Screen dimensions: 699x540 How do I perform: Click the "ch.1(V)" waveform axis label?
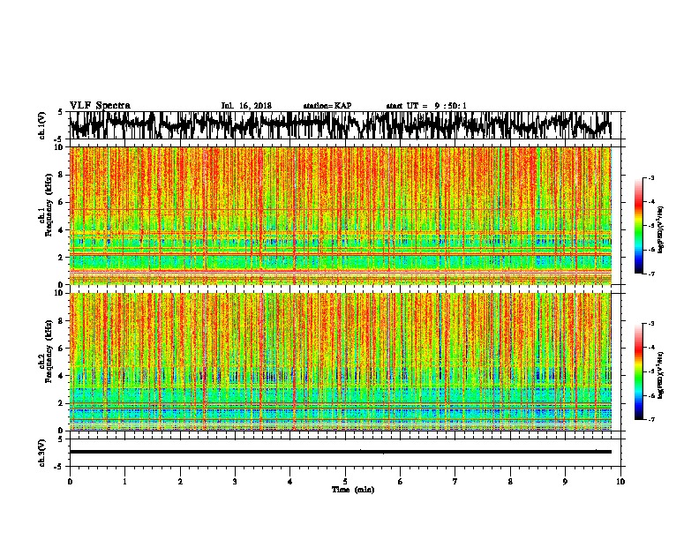tap(42, 125)
